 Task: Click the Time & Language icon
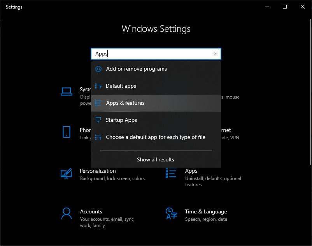[x=172, y=213]
